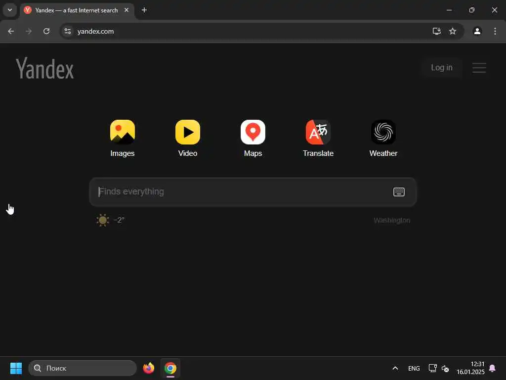Click the Yandex logo
The height and width of the screenshot is (380, 506).
(x=45, y=68)
